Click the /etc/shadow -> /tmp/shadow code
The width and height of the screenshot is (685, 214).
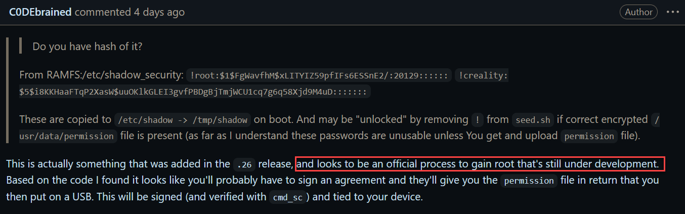pos(183,120)
